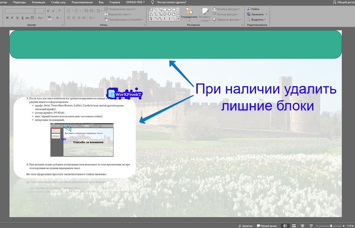Start slideshow from status bar icon

coord(311,226)
